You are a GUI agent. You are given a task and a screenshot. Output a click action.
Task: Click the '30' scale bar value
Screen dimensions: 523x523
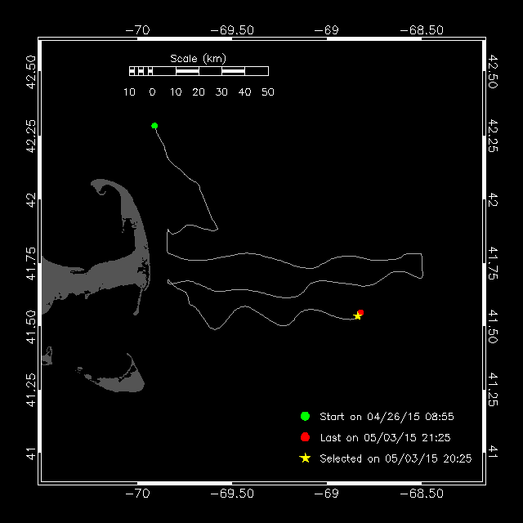point(221,92)
